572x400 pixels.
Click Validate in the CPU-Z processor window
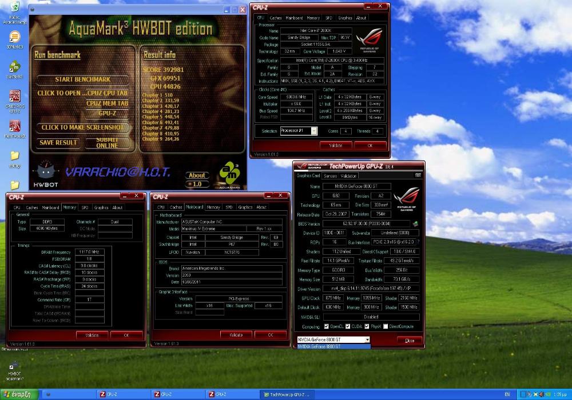tap(336, 145)
